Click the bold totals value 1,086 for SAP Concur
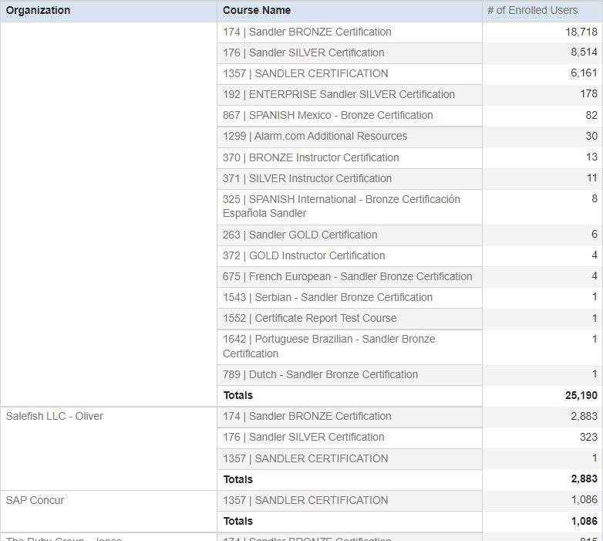 click(x=584, y=521)
